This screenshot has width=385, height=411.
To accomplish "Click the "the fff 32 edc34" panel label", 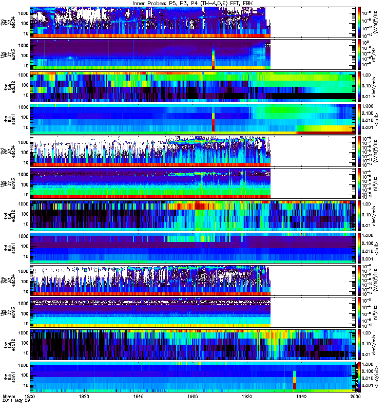I will click(8, 280).
